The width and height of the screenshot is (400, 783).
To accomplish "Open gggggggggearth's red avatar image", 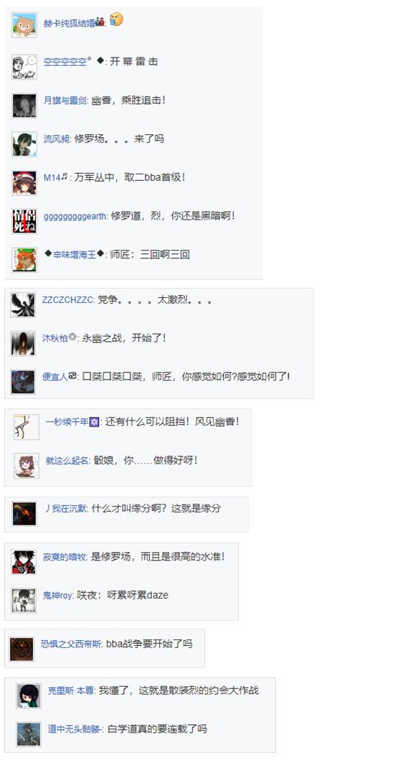I will [x=24, y=221].
